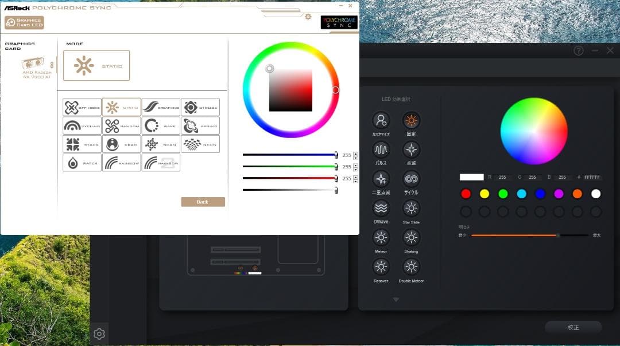Select the パルス (pulse) LED effect
The image size is (620, 346).
[381, 150]
